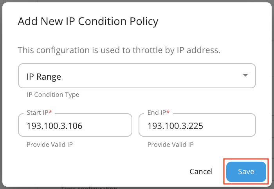Screen dimensions: 274x189
Task: Click "Provide Valid IP" hint under Start IP
Action: point(50,144)
